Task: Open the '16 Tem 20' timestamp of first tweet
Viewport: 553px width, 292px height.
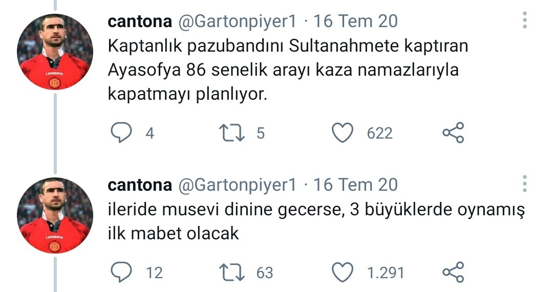Action: pos(355,21)
